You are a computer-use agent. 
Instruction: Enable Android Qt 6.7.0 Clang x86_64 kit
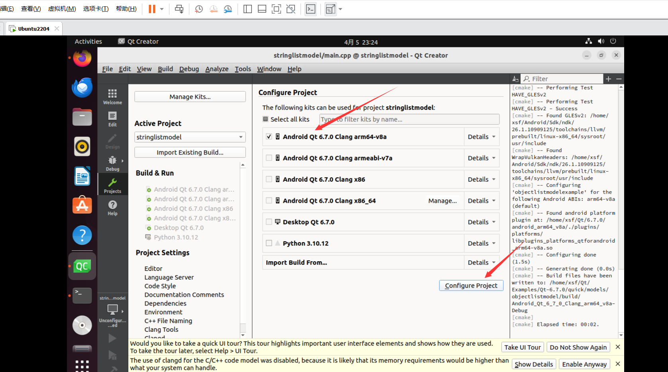pos(269,200)
